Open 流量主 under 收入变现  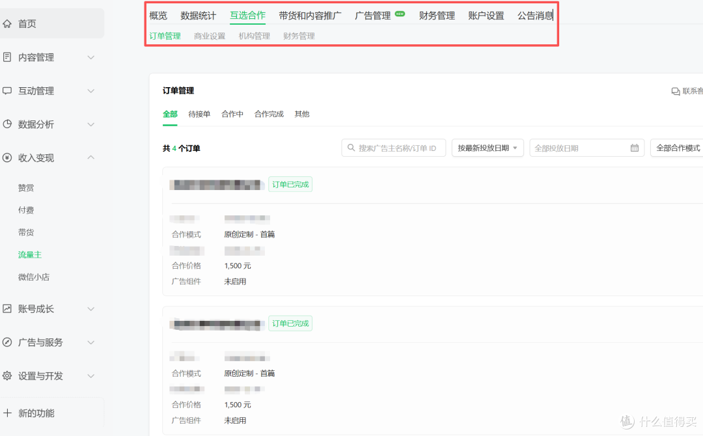pyautogui.click(x=29, y=254)
